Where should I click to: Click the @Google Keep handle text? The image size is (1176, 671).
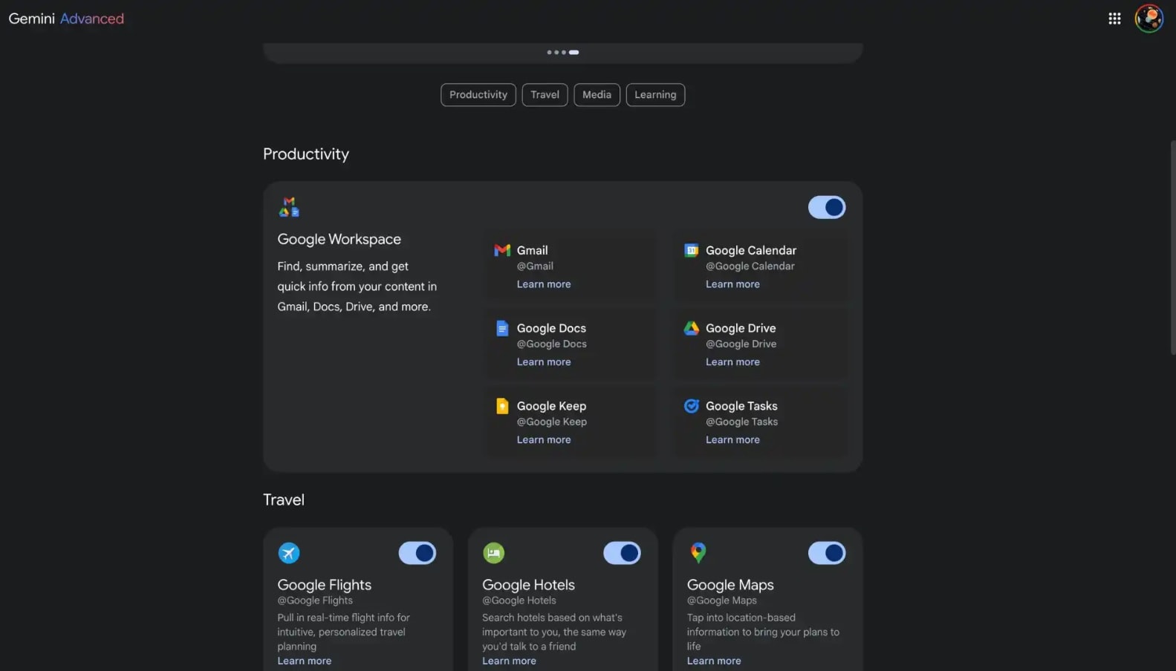coord(552,422)
